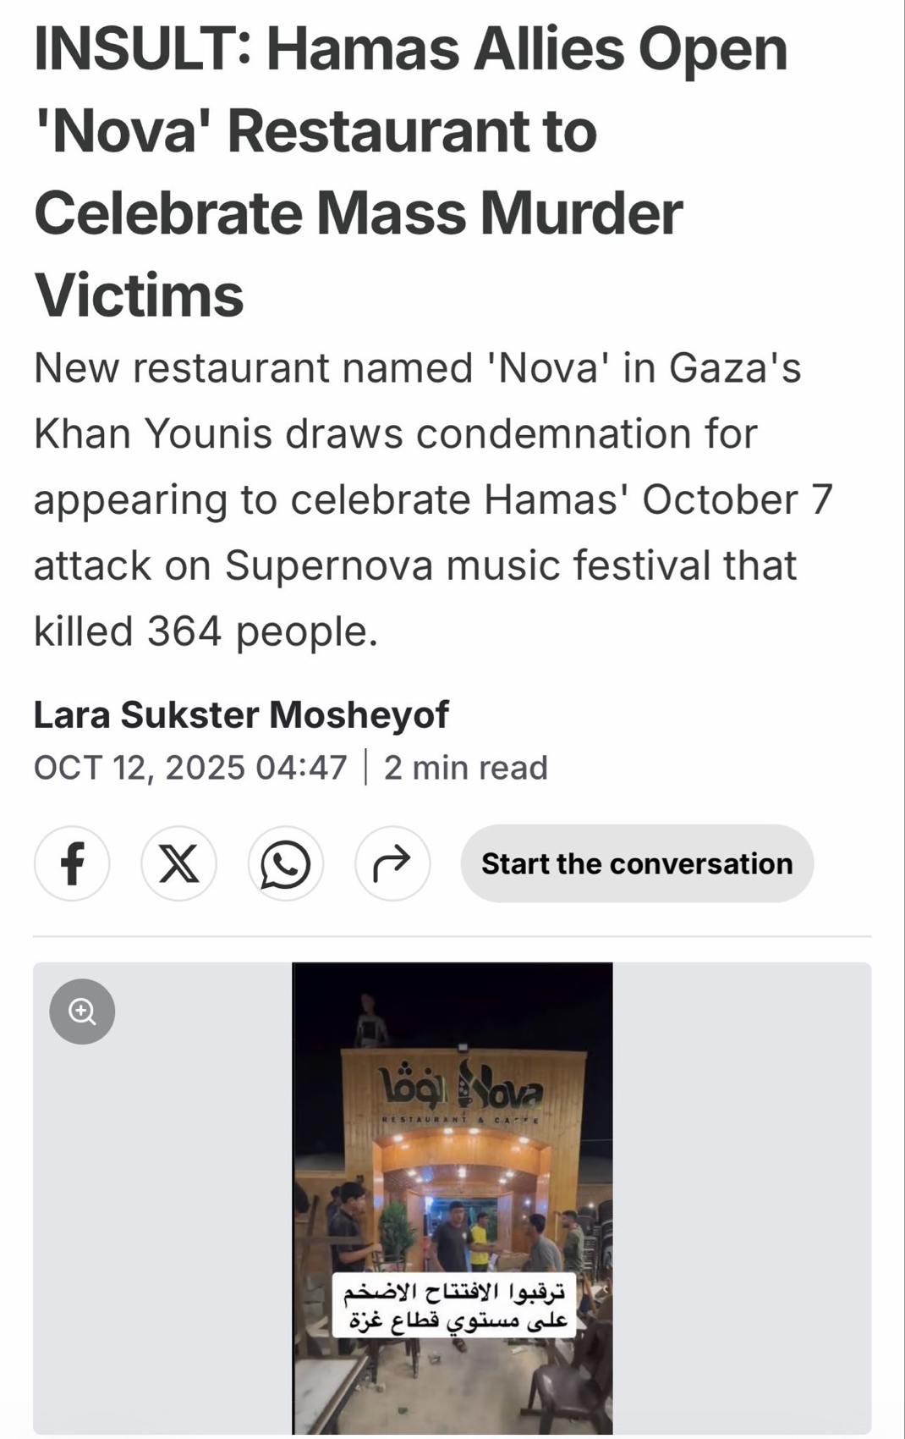905x1439 pixels.
Task: Click the divider line above the photo
Action: pyautogui.click(x=452, y=936)
